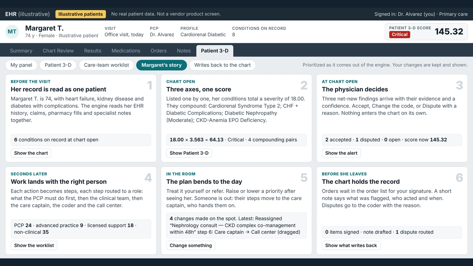Click the Critical status badge
The image size is (473, 266).
(x=400, y=34)
